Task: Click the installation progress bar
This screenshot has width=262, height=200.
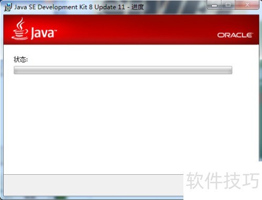Action: coord(123,70)
